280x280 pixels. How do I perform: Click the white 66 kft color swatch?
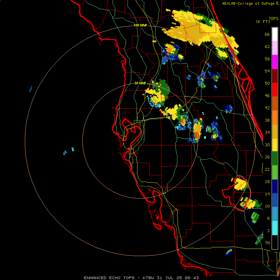275,34
